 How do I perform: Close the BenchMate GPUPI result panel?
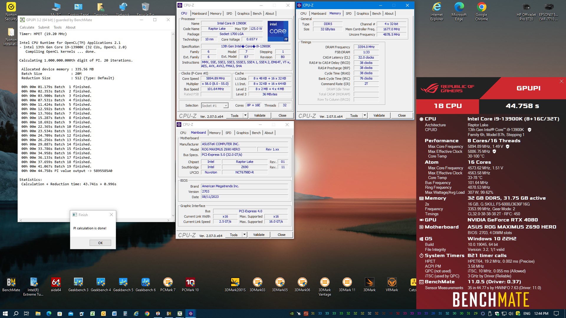click(x=561, y=81)
